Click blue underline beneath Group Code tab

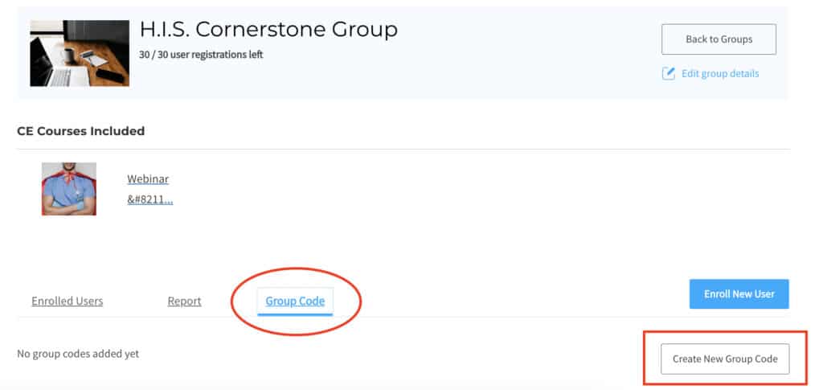coord(295,314)
